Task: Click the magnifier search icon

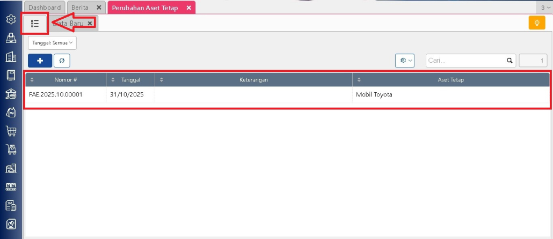Action: click(x=509, y=61)
